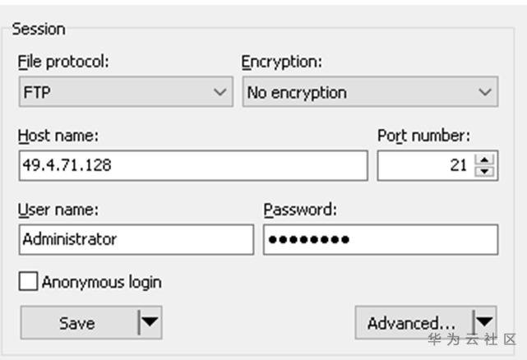Click the "Session" group box title

[38, 29]
